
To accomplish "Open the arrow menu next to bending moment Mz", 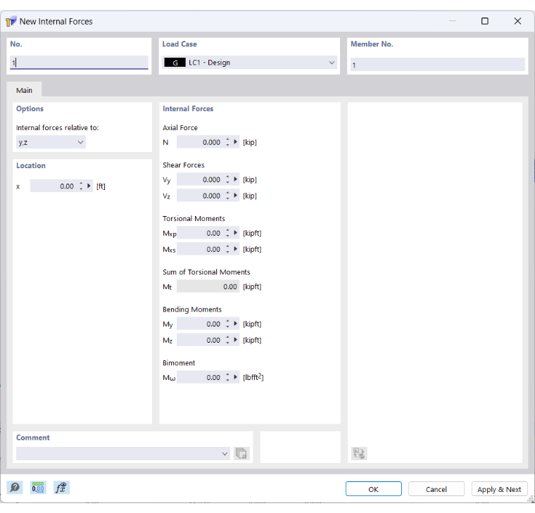I will coord(235,340).
